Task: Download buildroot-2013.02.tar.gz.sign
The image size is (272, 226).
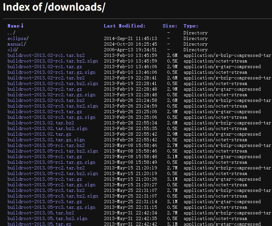Action: [x=46, y=140]
